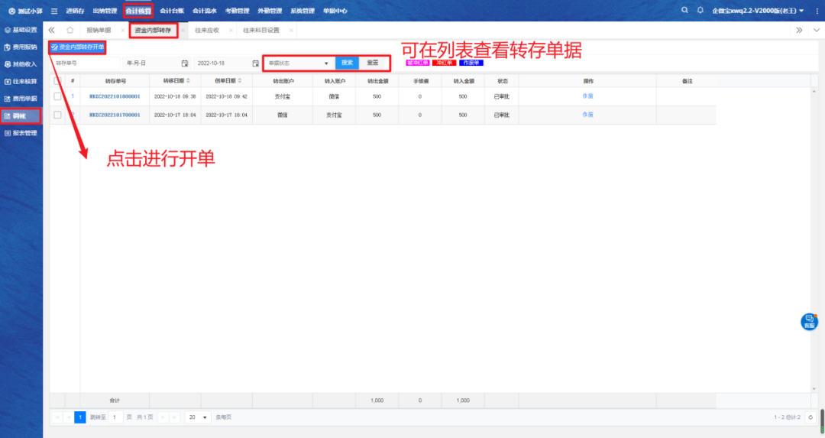
Task: Tick checkbox for row NBZC2022101700001
Action: [57, 115]
